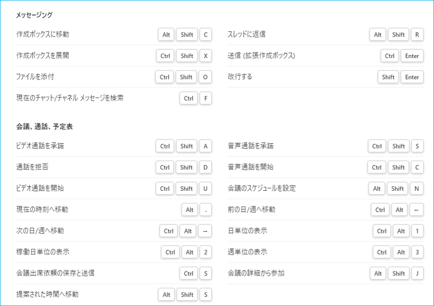Click the O key for ファイルを添付

tap(205, 77)
